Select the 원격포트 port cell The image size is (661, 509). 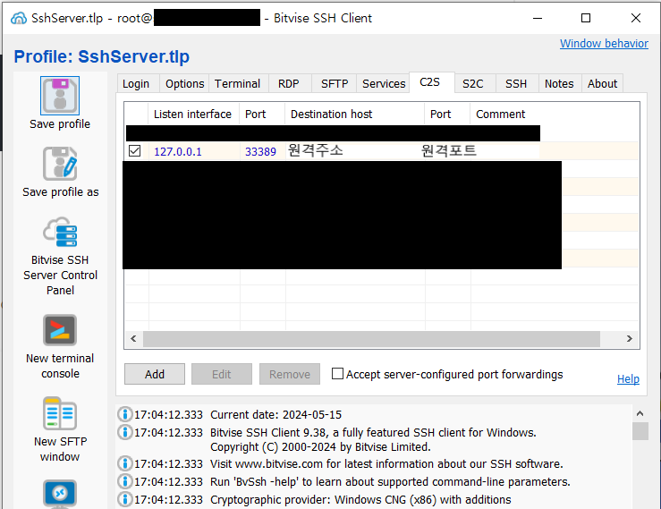[x=448, y=150]
